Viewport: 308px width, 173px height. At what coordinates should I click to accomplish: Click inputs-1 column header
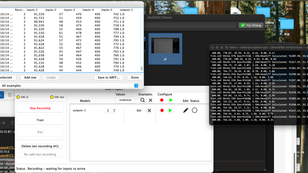tap(32, 10)
